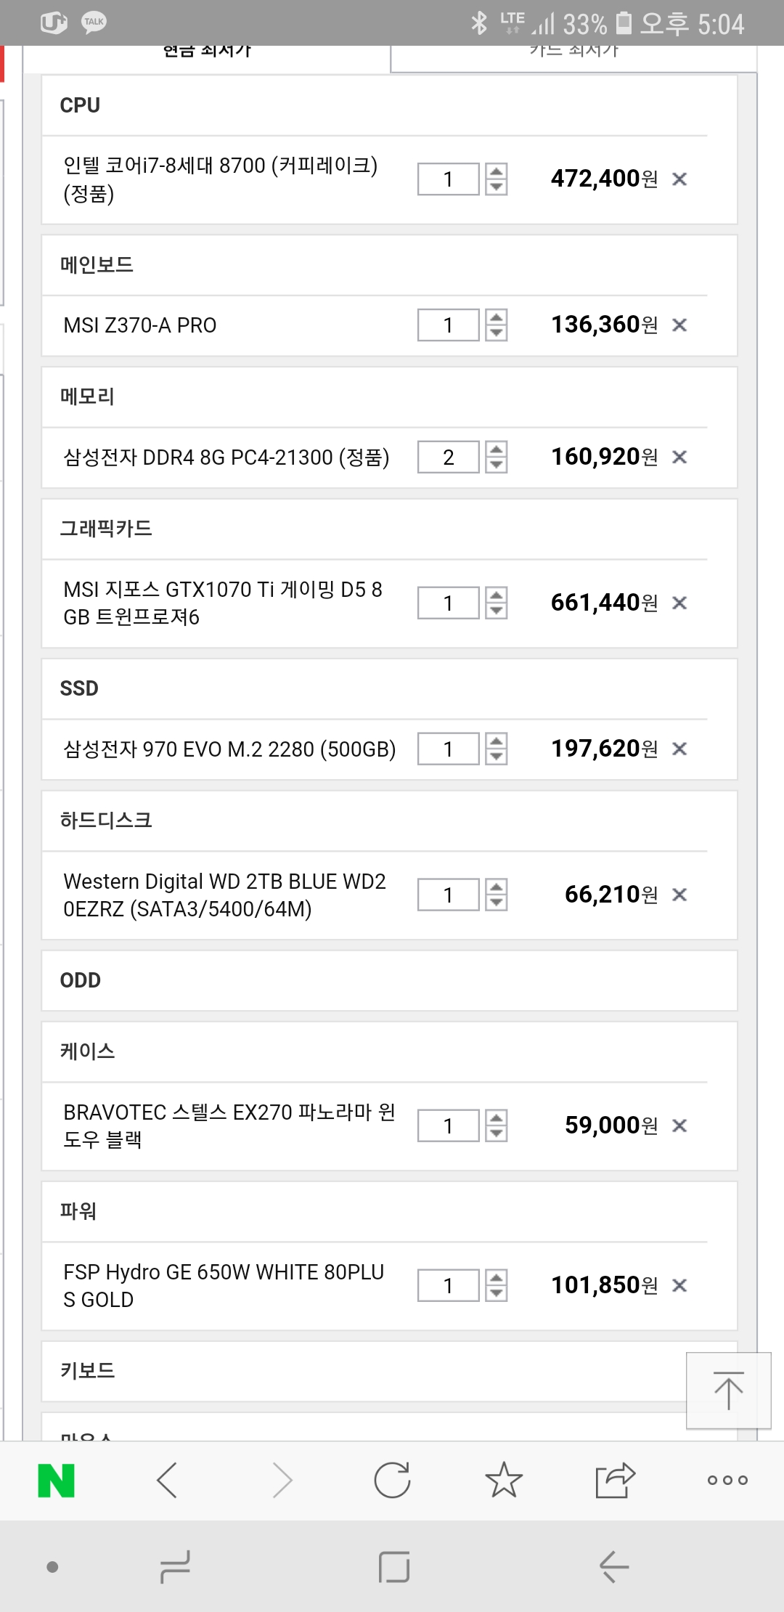784x1612 pixels.
Task: Switch to the 카드 최저가 tab
Action: point(573,54)
